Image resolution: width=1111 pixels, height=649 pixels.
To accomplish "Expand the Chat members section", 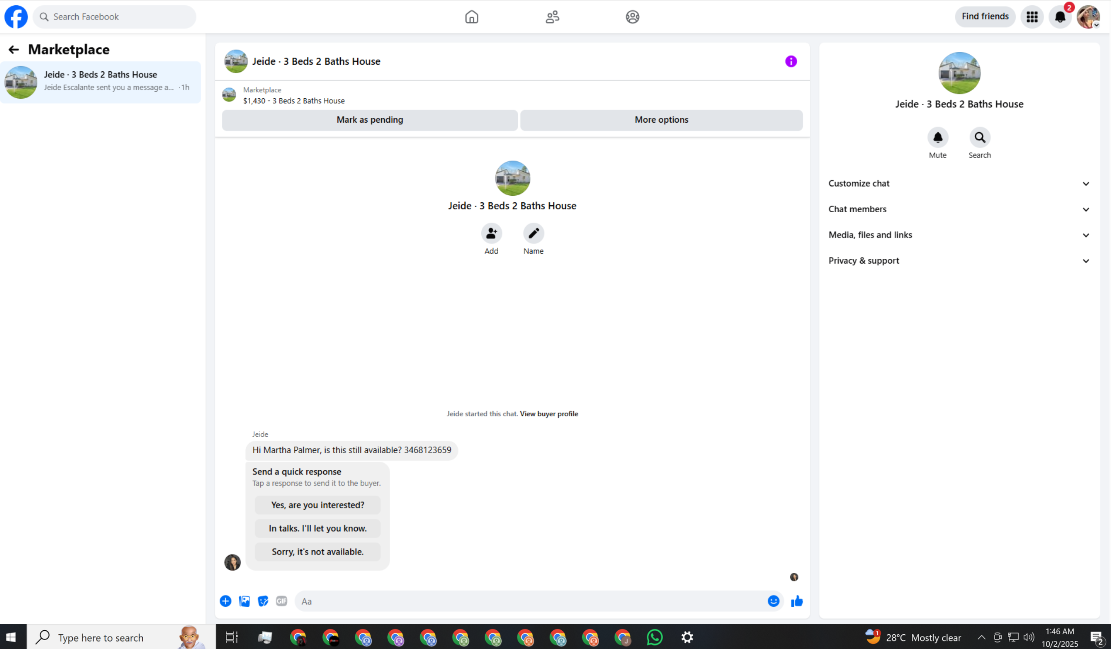I will 958,209.
